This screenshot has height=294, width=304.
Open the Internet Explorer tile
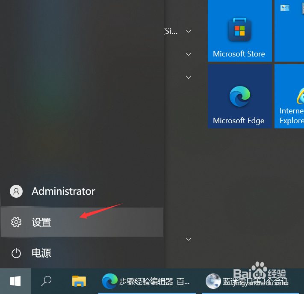coord(289,96)
